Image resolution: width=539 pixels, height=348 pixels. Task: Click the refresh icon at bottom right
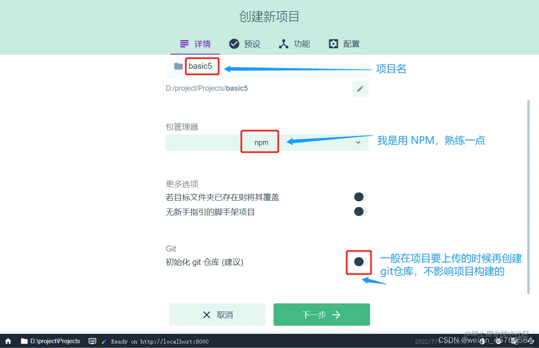532,342
